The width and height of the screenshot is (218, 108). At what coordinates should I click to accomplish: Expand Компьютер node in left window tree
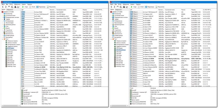[3, 14]
